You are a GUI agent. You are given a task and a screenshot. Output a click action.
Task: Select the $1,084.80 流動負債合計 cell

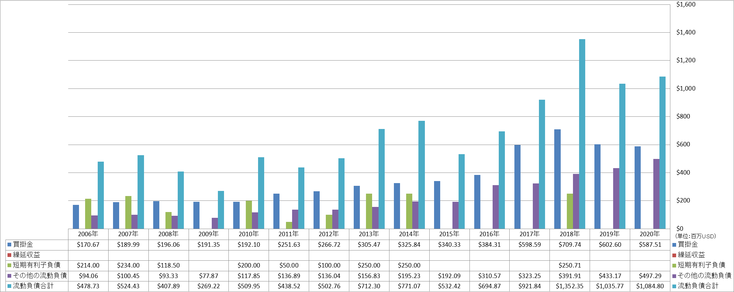[x=650, y=286]
